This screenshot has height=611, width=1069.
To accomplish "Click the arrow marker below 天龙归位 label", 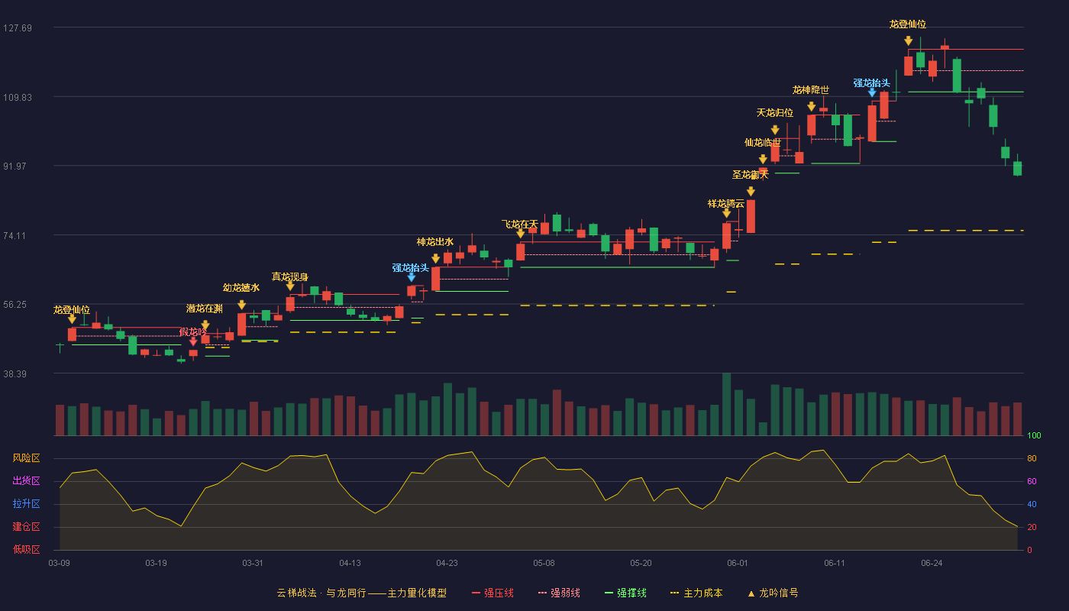I will pos(775,131).
